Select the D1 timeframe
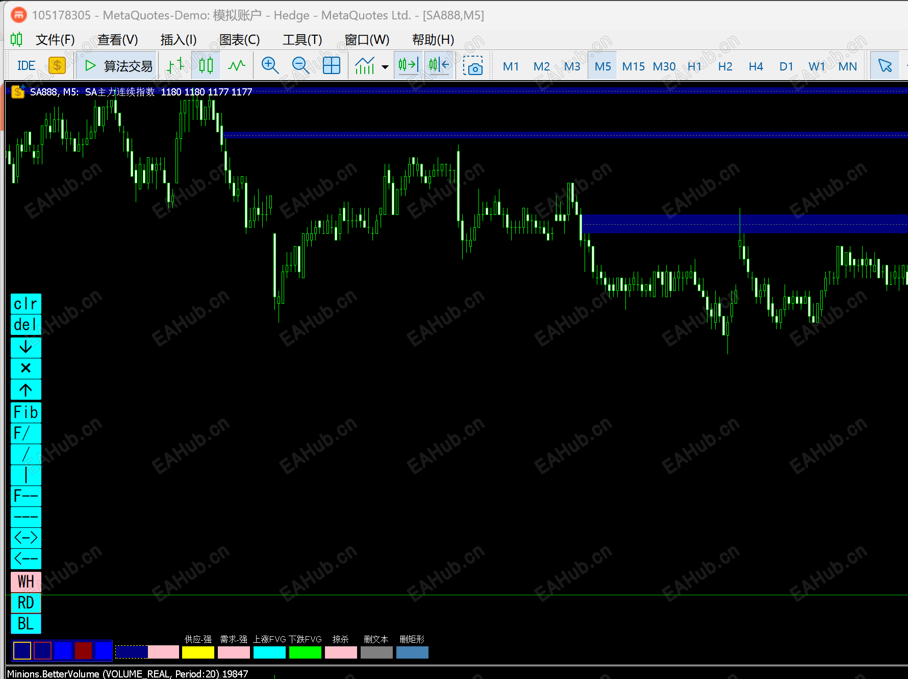 pyautogui.click(x=786, y=66)
